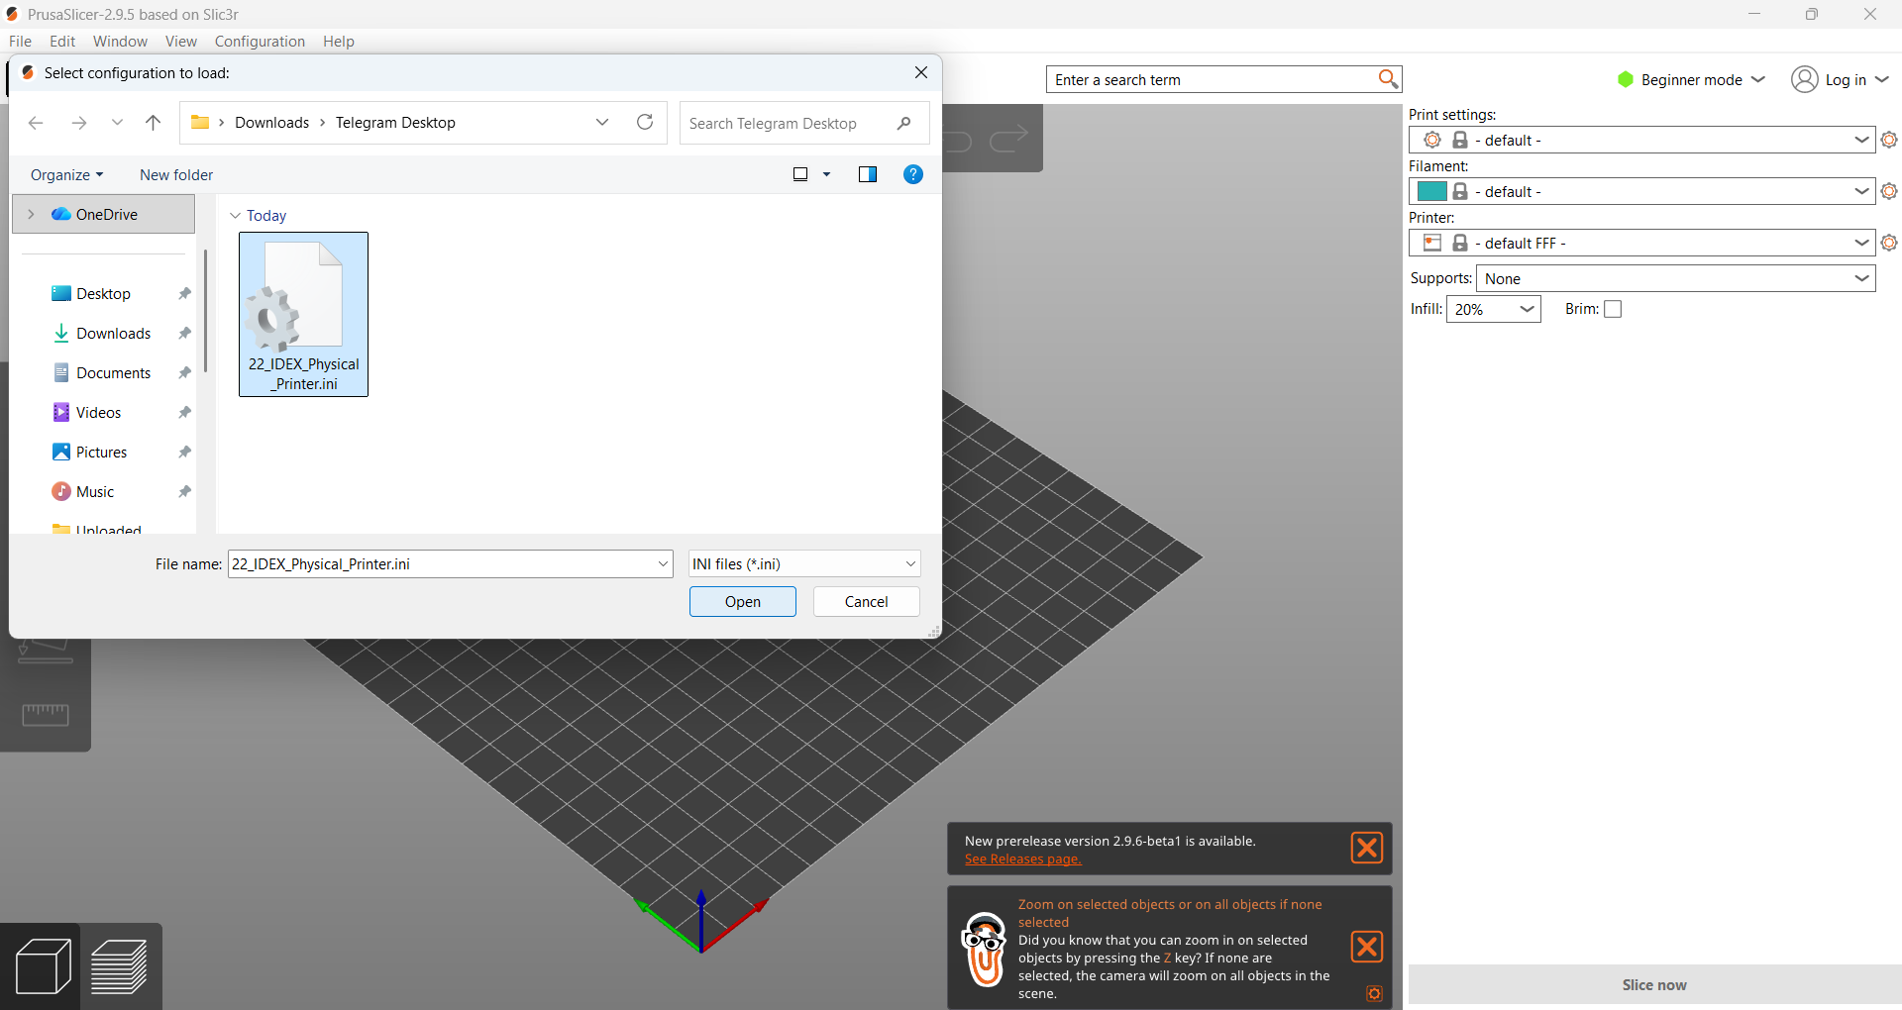
Task: Select the Measure ruler tool
Action: point(46,714)
